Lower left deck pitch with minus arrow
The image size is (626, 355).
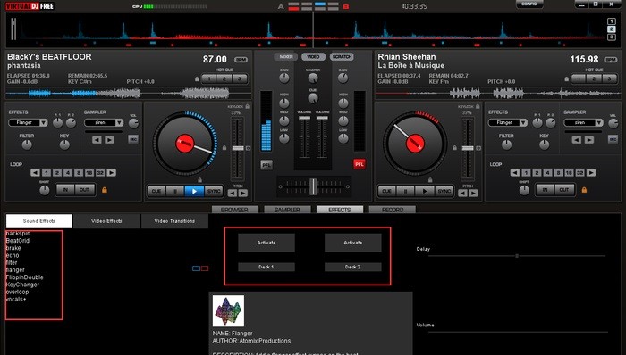233,194
